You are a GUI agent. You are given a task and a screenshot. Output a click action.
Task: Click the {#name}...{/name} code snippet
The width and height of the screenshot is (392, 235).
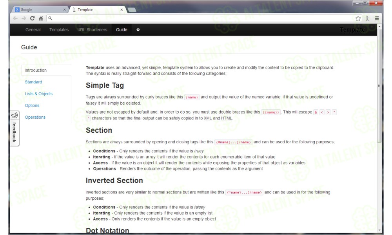tap(234, 142)
